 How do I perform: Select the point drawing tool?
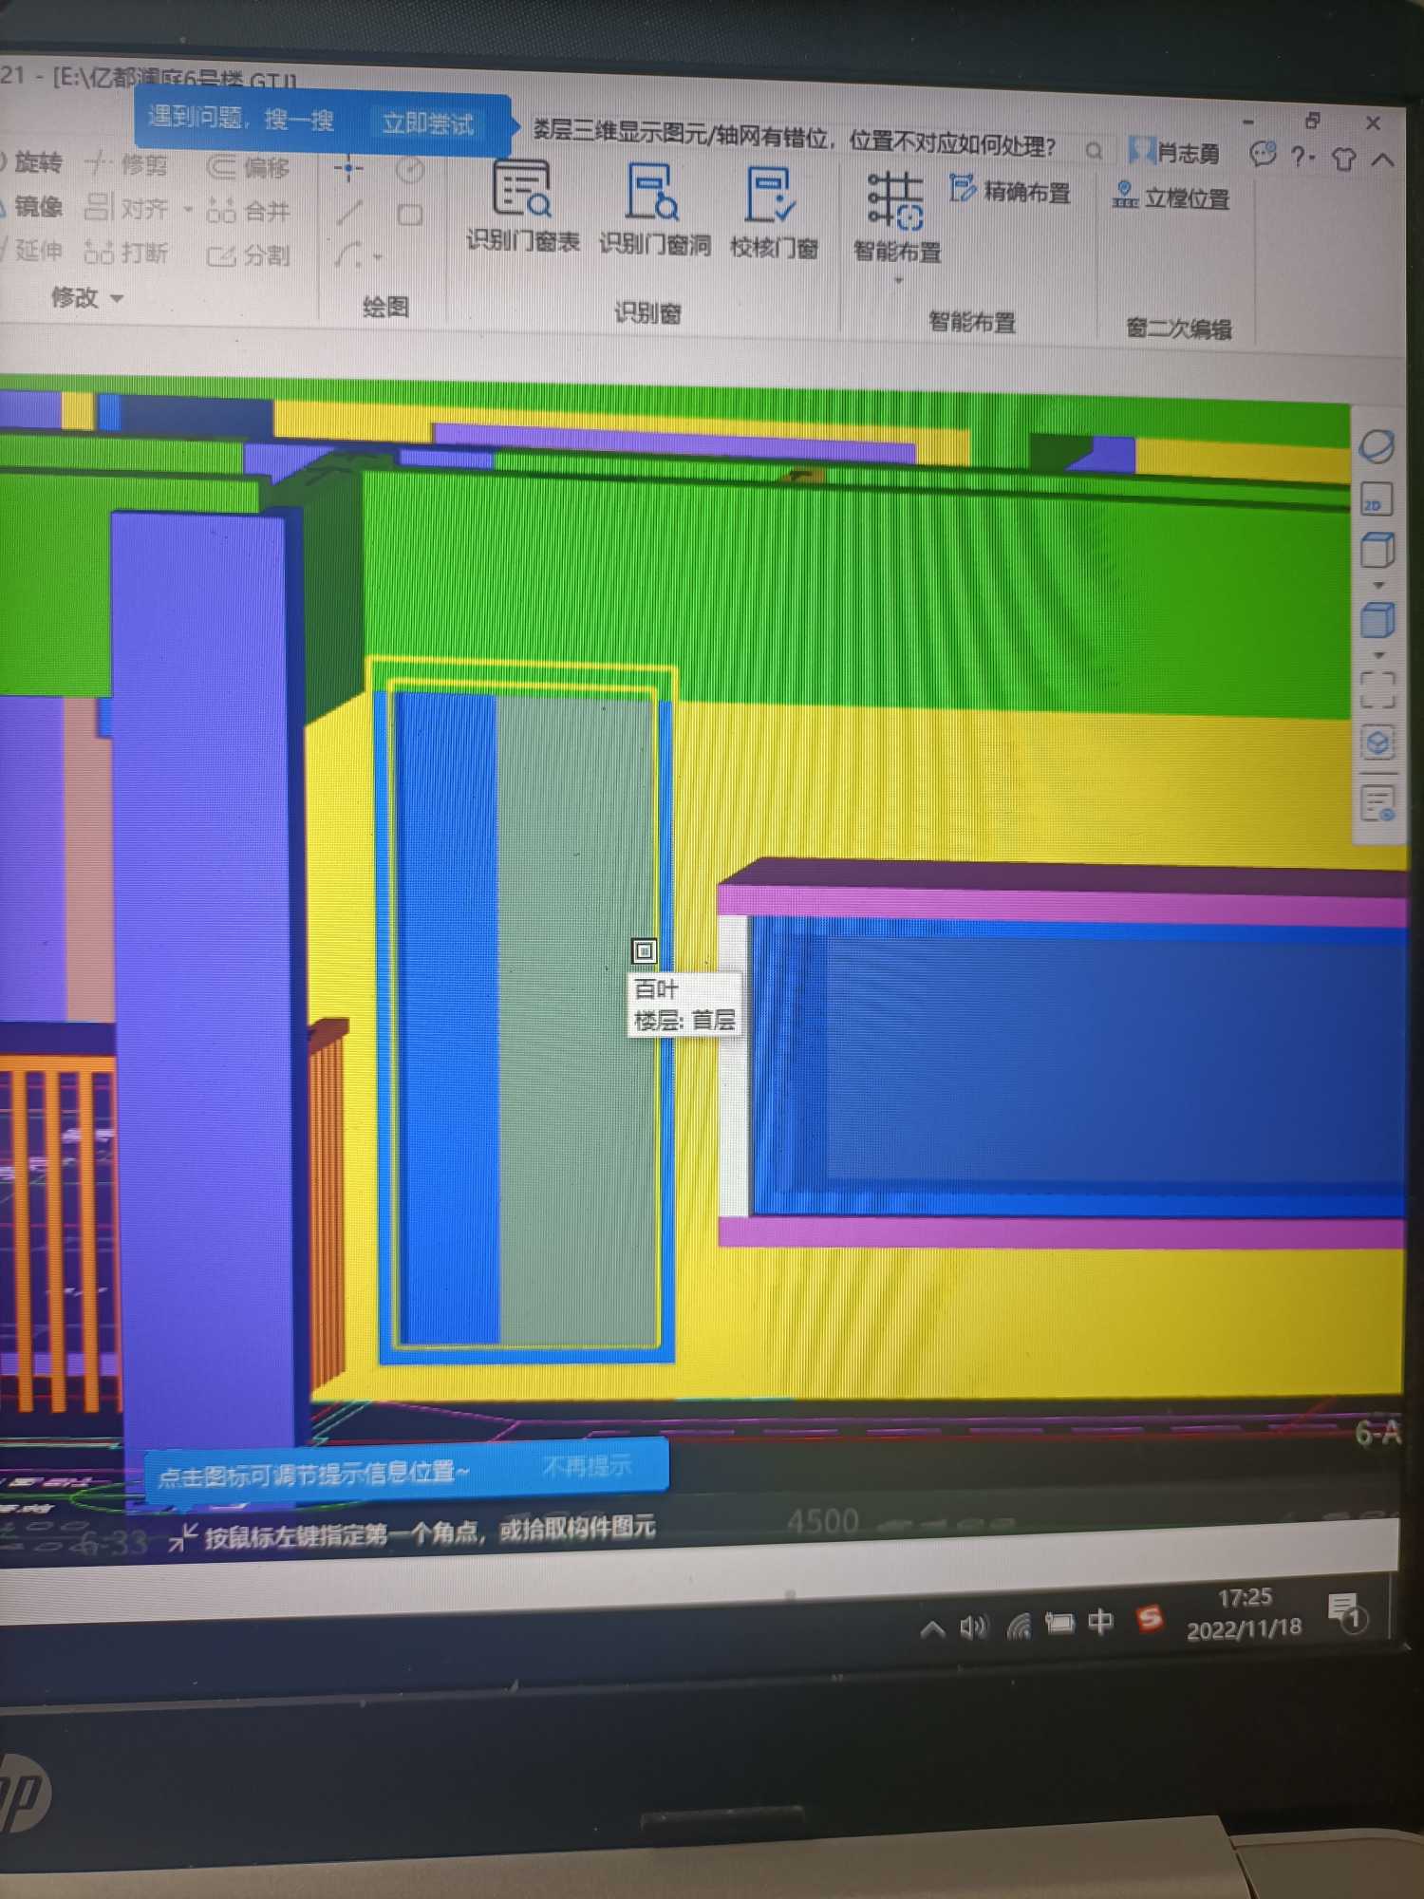coord(348,169)
